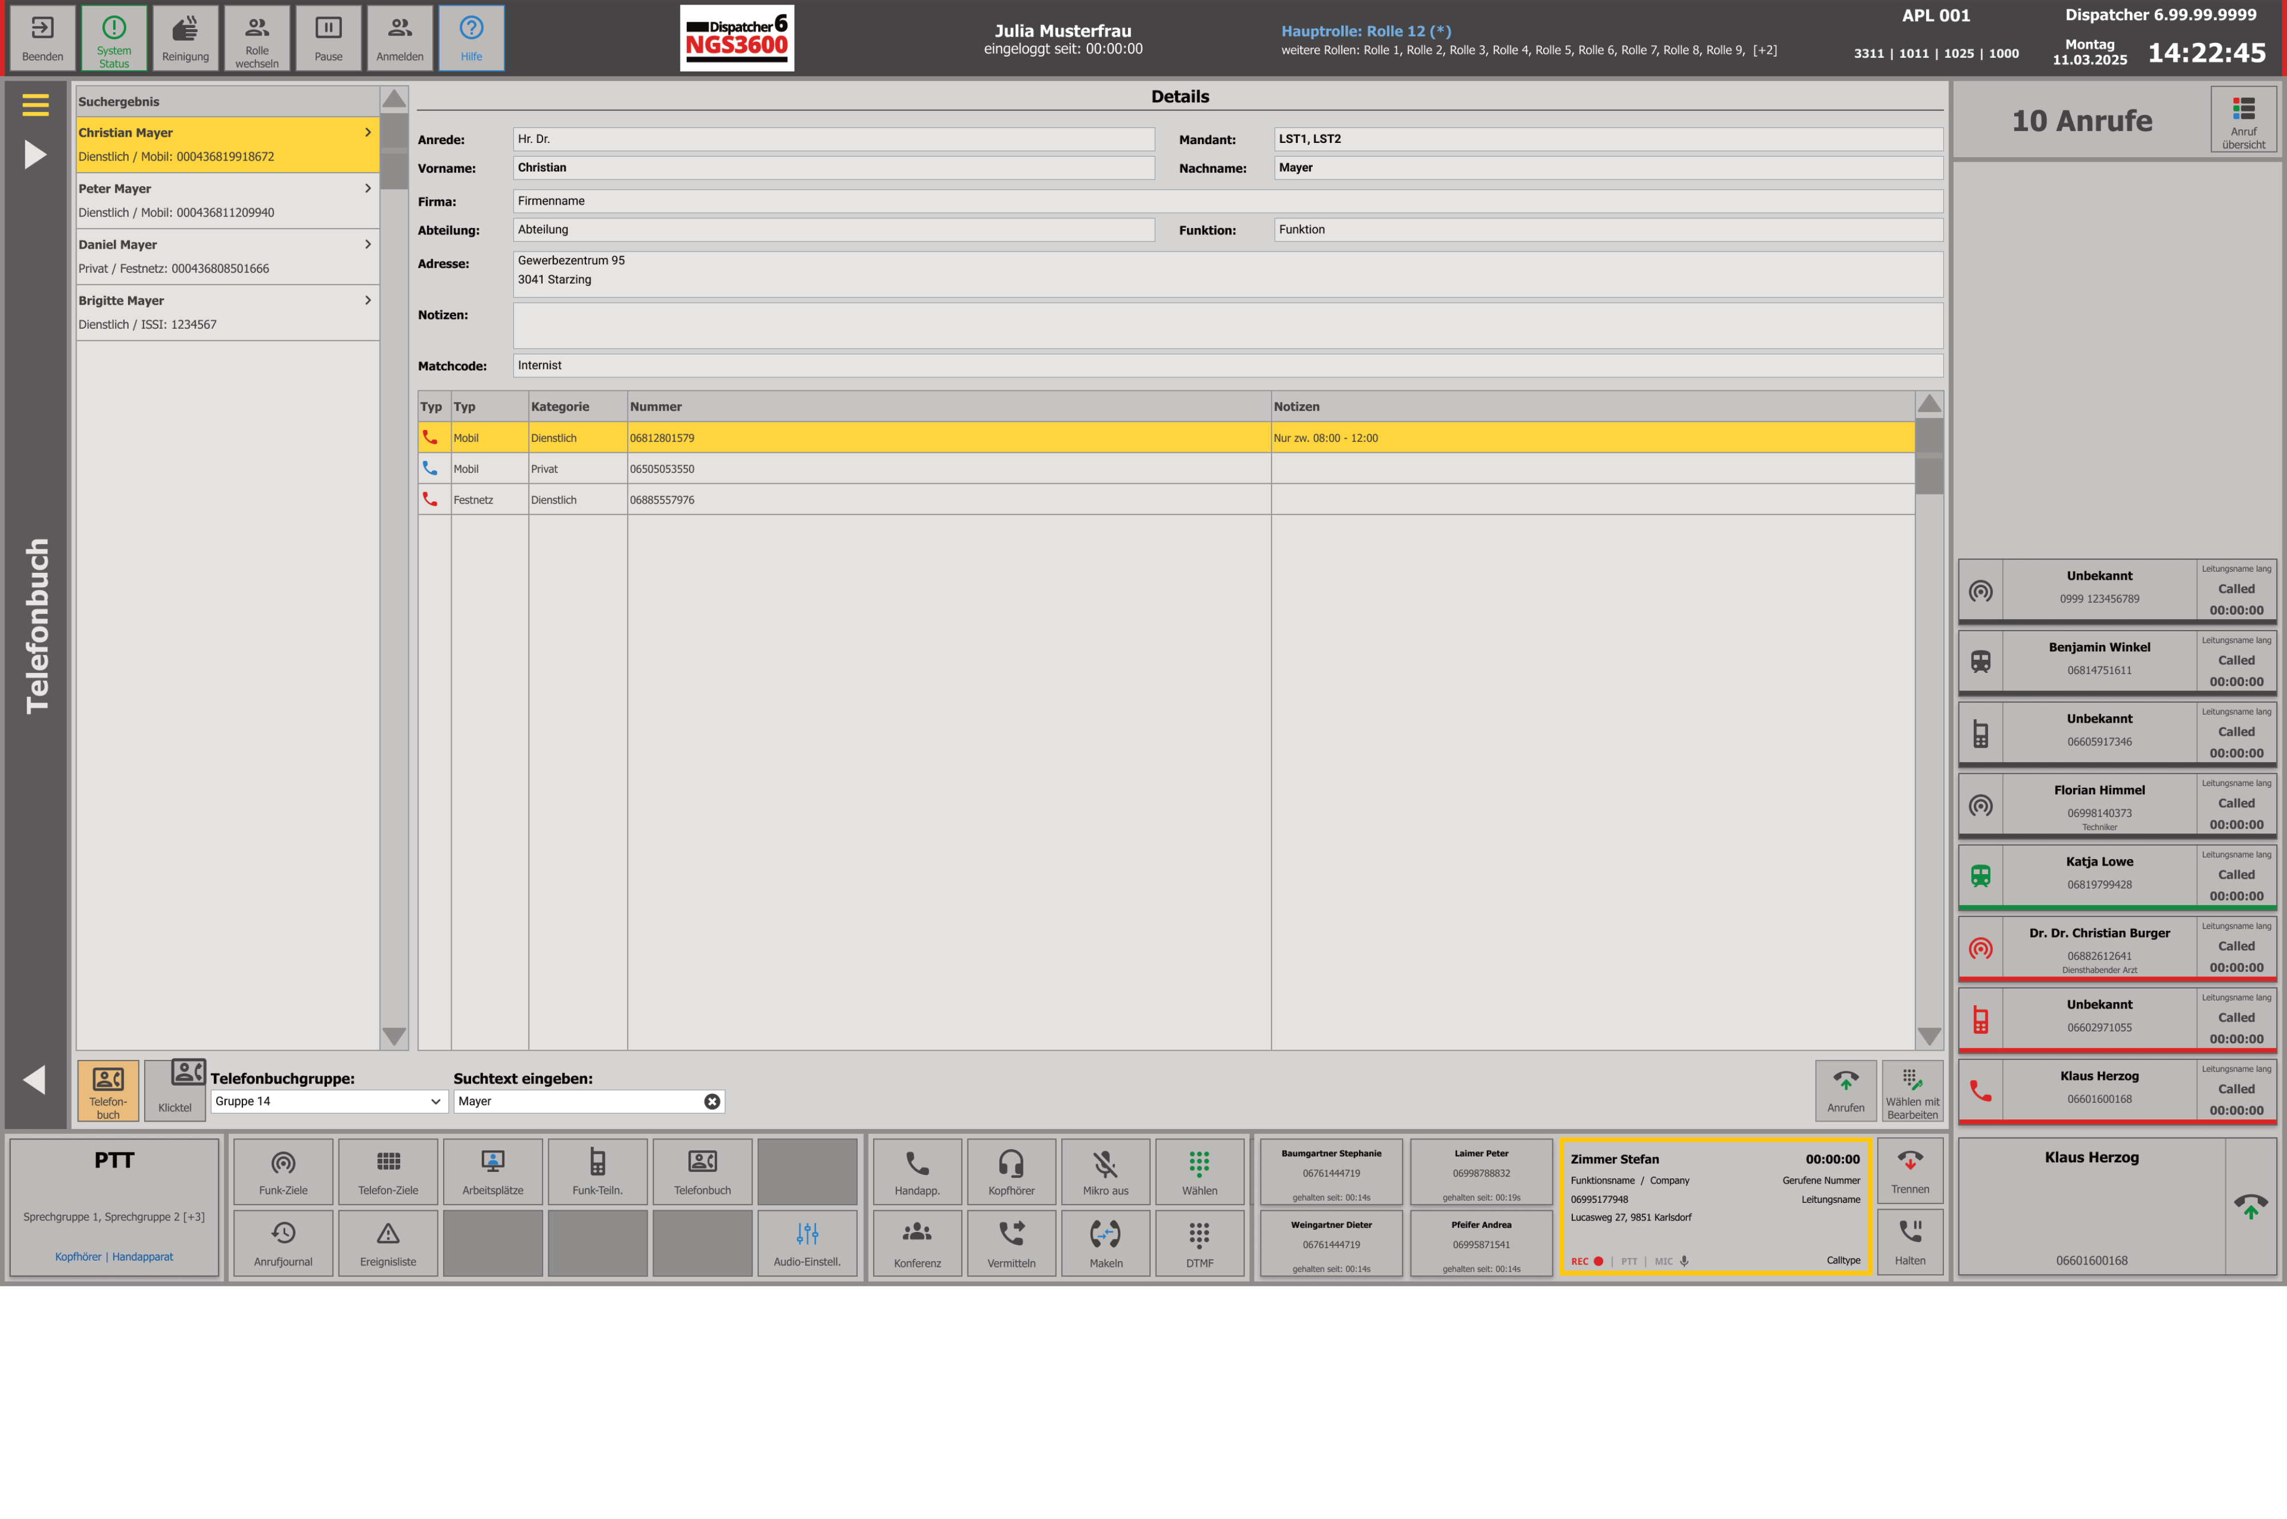This screenshot has height=1519, width=2287.
Task: Open the hamburger menu above Suchergebnis
Action: click(36, 103)
